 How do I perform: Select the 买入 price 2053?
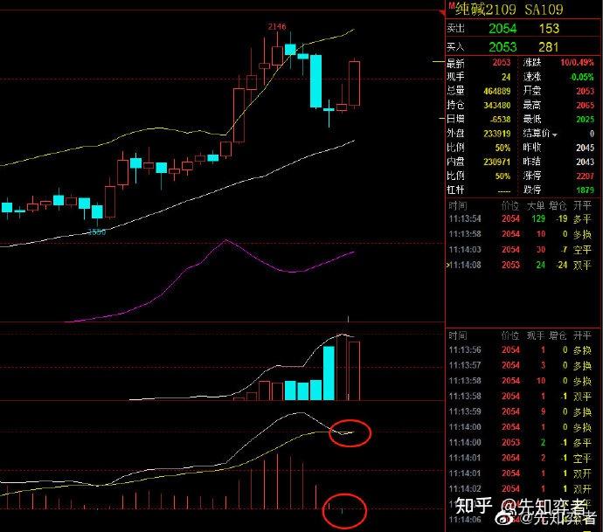coord(502,47)
